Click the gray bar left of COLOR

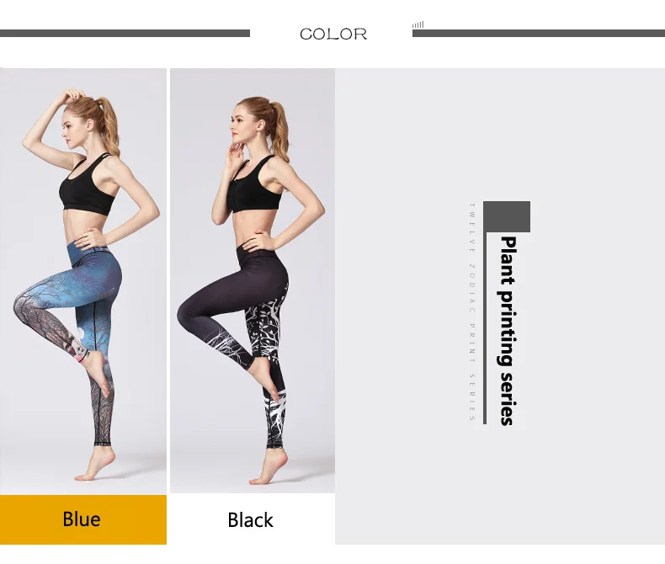(125, 34)
